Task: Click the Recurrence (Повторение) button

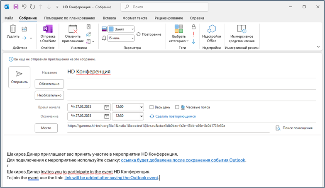Action: tap(149, 34)
